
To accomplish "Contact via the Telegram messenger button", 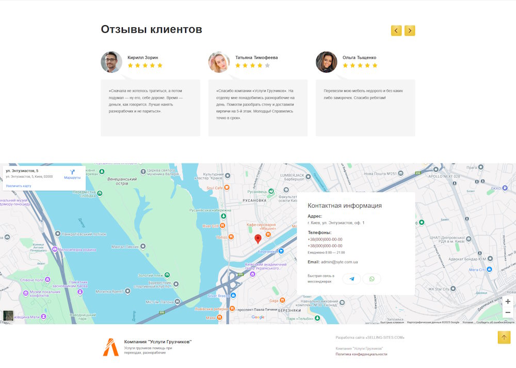I will point(351,279).
